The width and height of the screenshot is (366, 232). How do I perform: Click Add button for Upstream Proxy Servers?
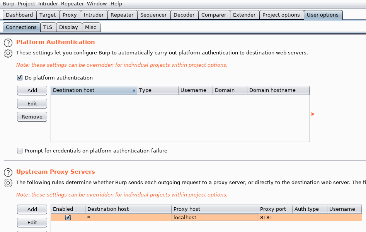coord(32,209)
